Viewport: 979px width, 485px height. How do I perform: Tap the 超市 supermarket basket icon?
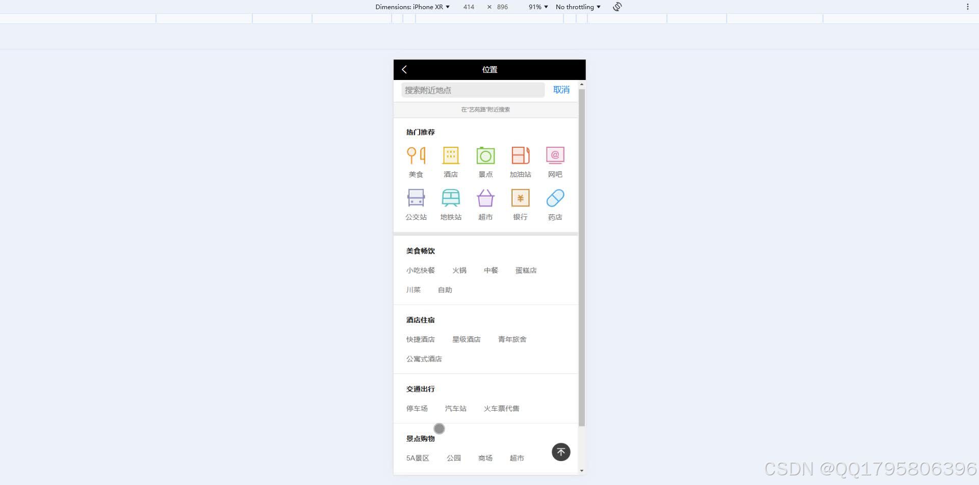(485, 198)
